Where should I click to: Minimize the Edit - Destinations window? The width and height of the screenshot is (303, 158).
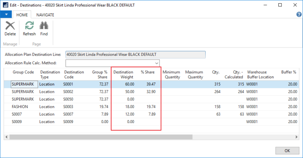[265, 5]
